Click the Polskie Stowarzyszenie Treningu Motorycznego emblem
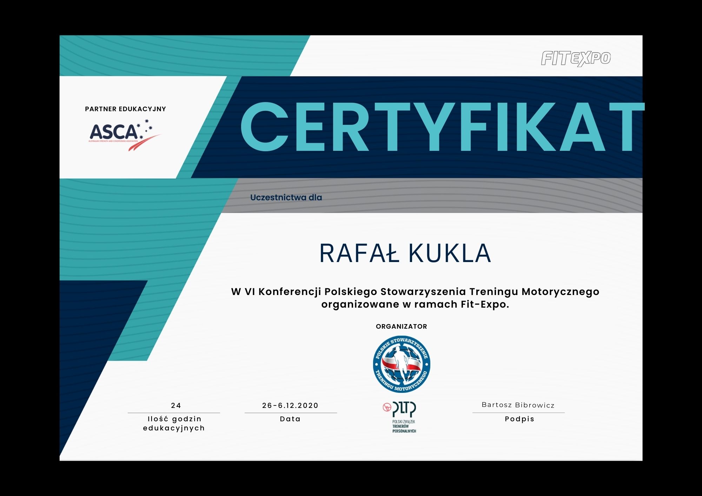Viewport: 702px width, 496px height. pos(401,364)
